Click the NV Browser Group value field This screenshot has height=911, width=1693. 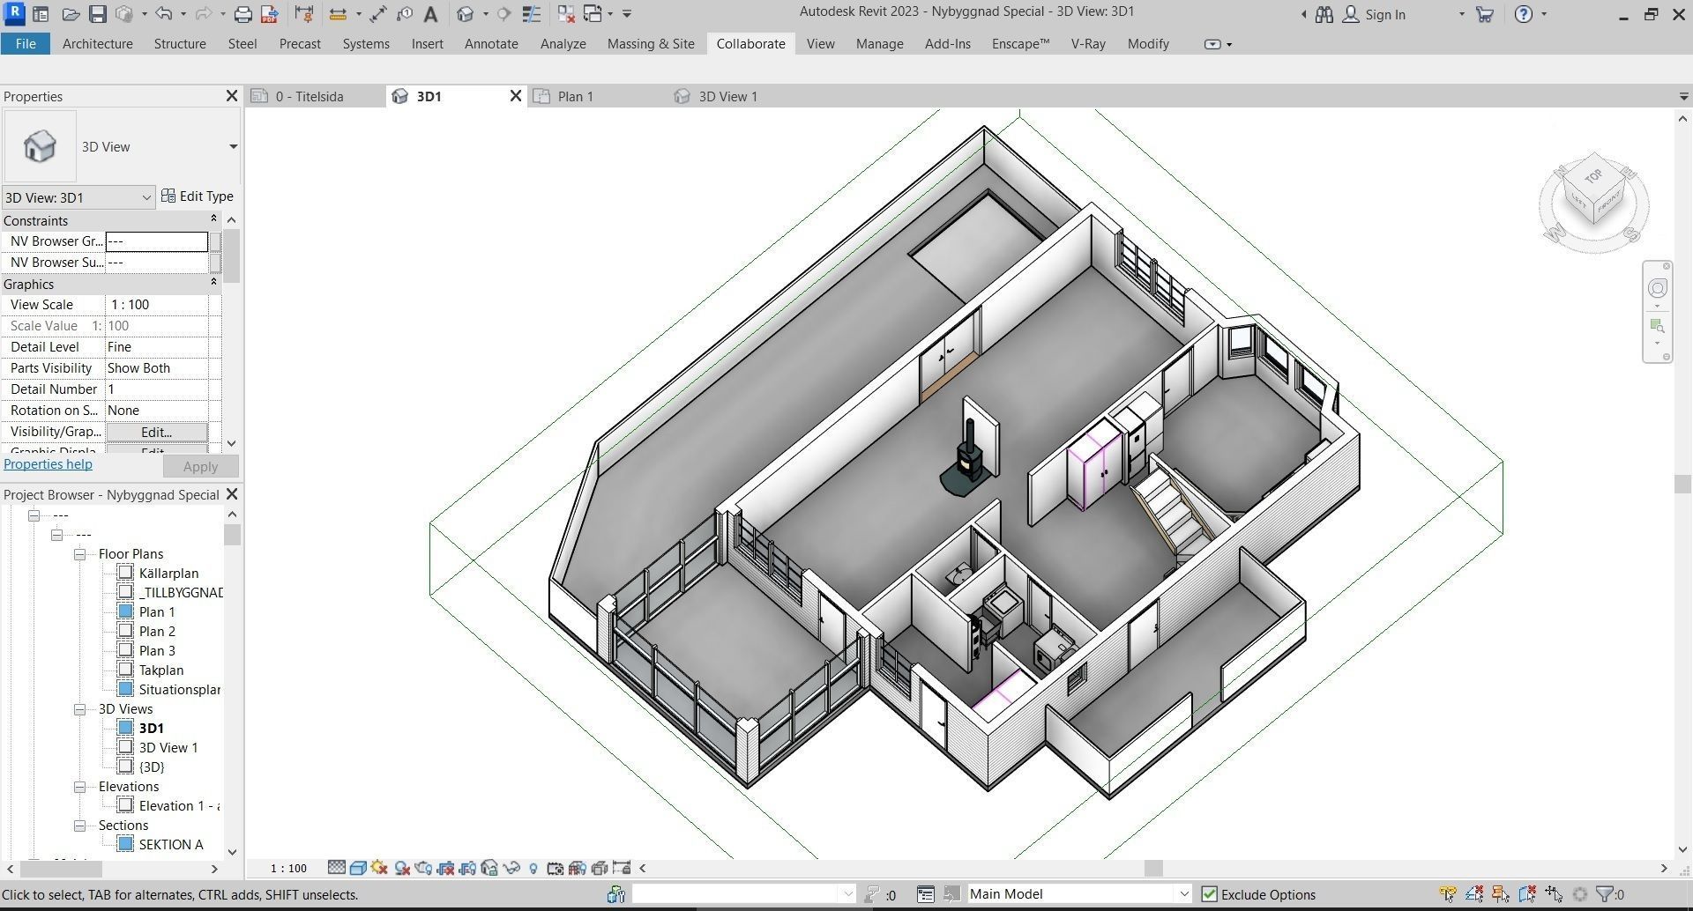[x=156, y=241]
